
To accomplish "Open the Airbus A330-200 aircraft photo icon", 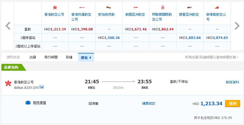I will pyautogui.click(x=41, y=87).
